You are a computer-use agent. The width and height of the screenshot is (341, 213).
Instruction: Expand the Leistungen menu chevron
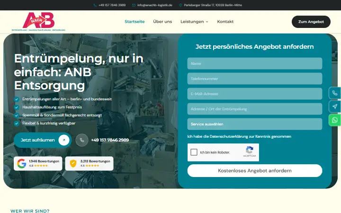(207, 22)
